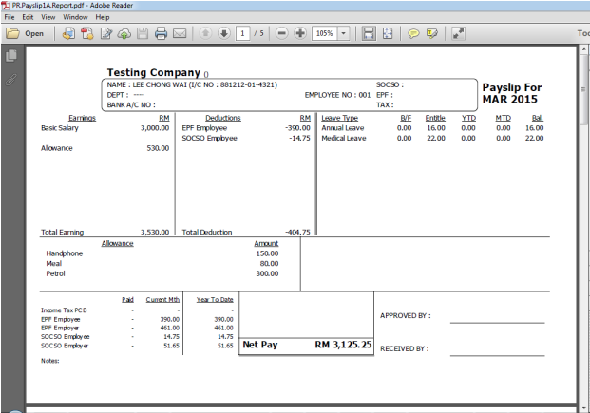The image size is (590, 413).
Task: Click the read mode expand icon
Action: [x=458, y=33]
